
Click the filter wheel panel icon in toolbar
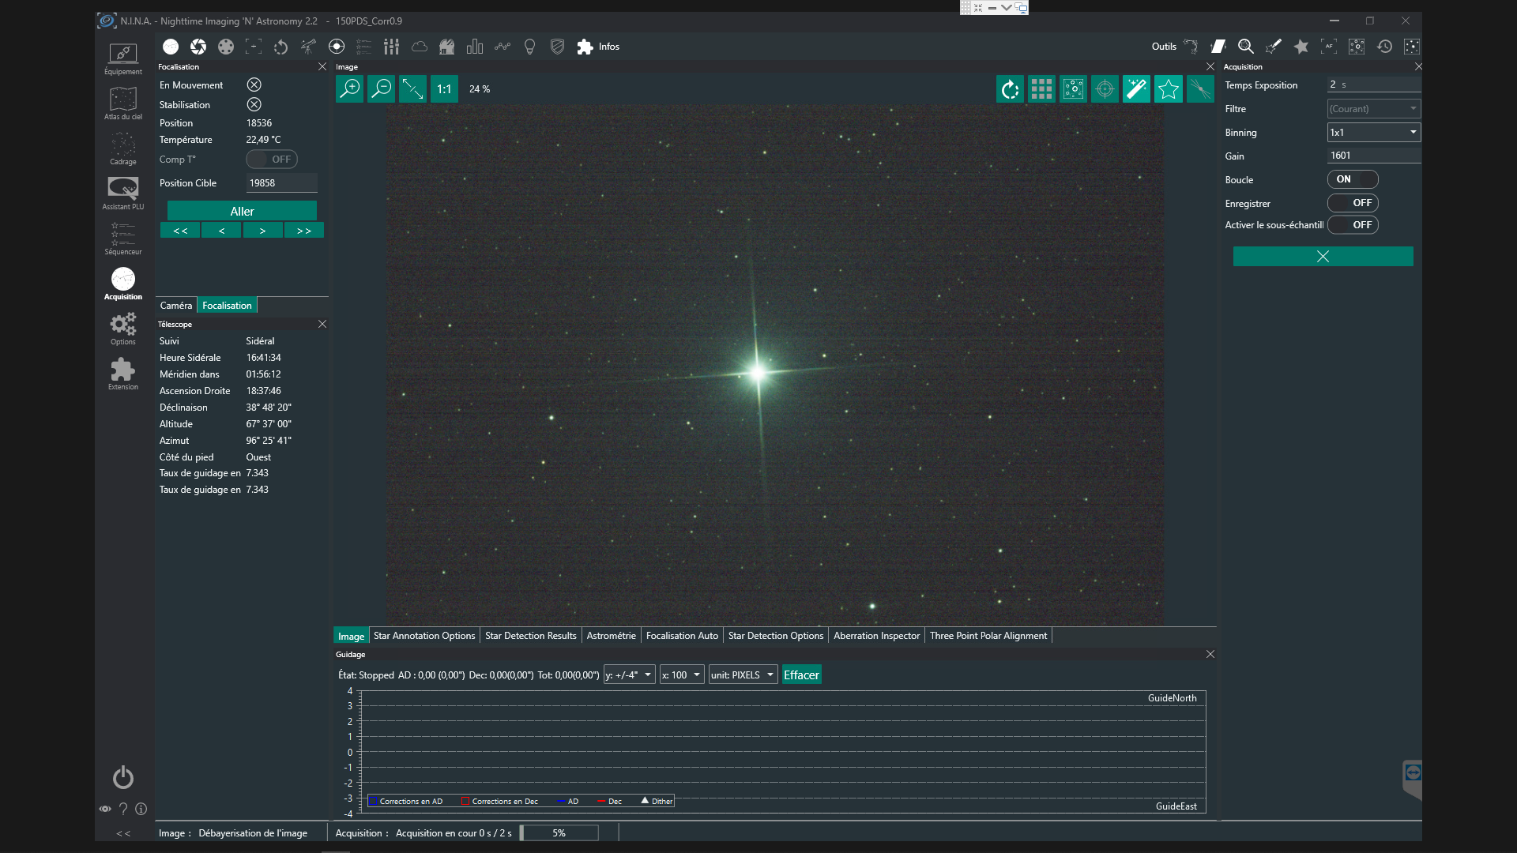pyautogui.click(x=226, y=47)
